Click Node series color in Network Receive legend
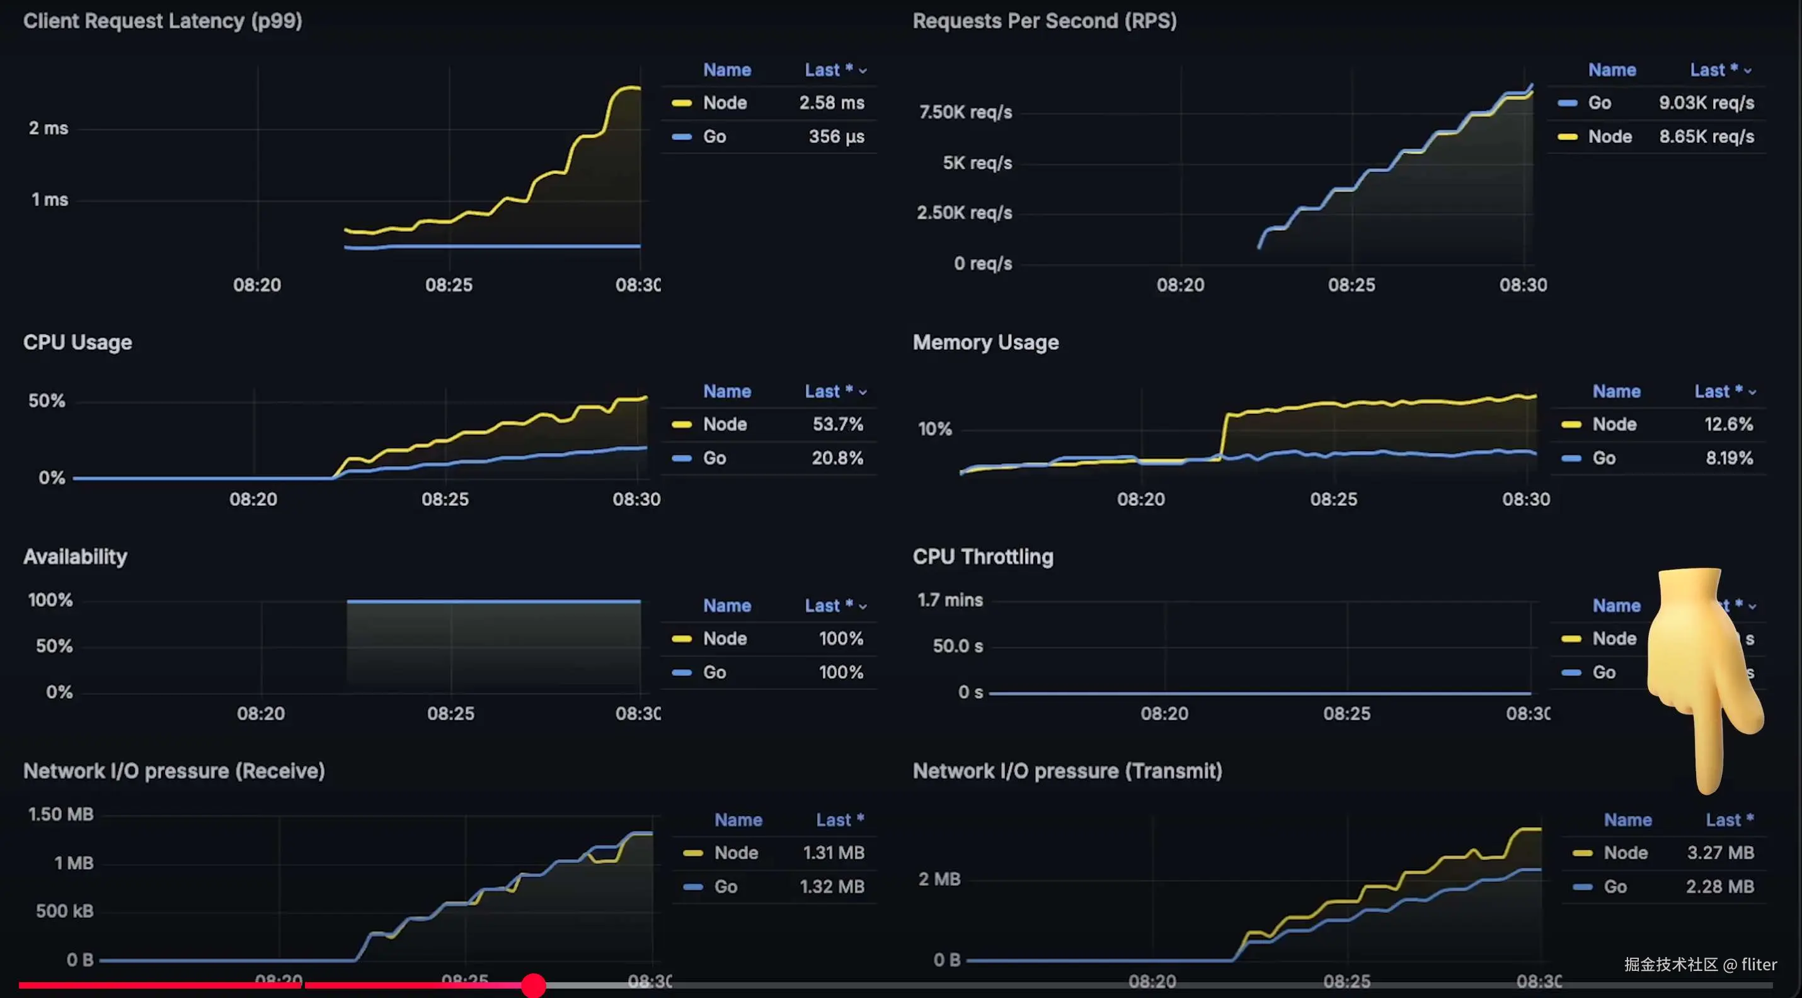 [x=692, y=853]
